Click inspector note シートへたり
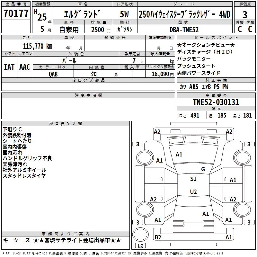Image resolution: width=257 pixels, height=257 pixels. 17,141
